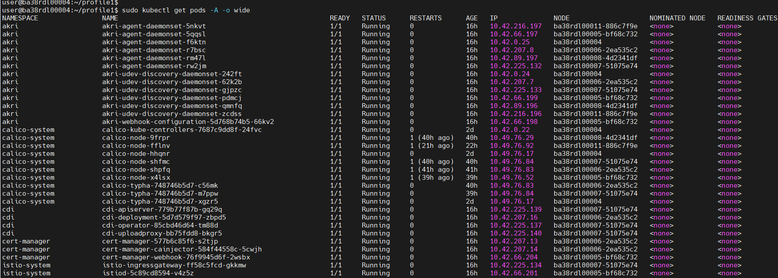Click pod akri-udev-discovery-daemonset-pdmcj
778x278 pixels.
pyautogui.click(x=172, y=98)
